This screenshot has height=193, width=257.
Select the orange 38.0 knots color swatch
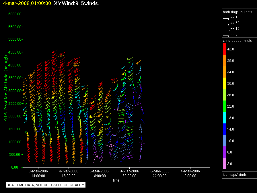pos(225,60)
